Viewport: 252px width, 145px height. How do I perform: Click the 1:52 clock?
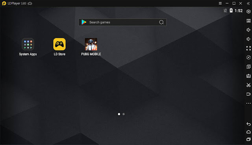(x=239, y=11)
